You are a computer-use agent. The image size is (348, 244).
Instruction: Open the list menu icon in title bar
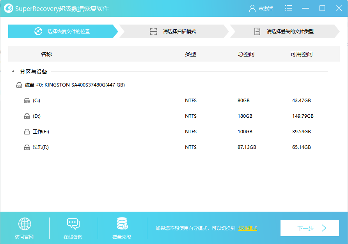click(x=288, y=8)
